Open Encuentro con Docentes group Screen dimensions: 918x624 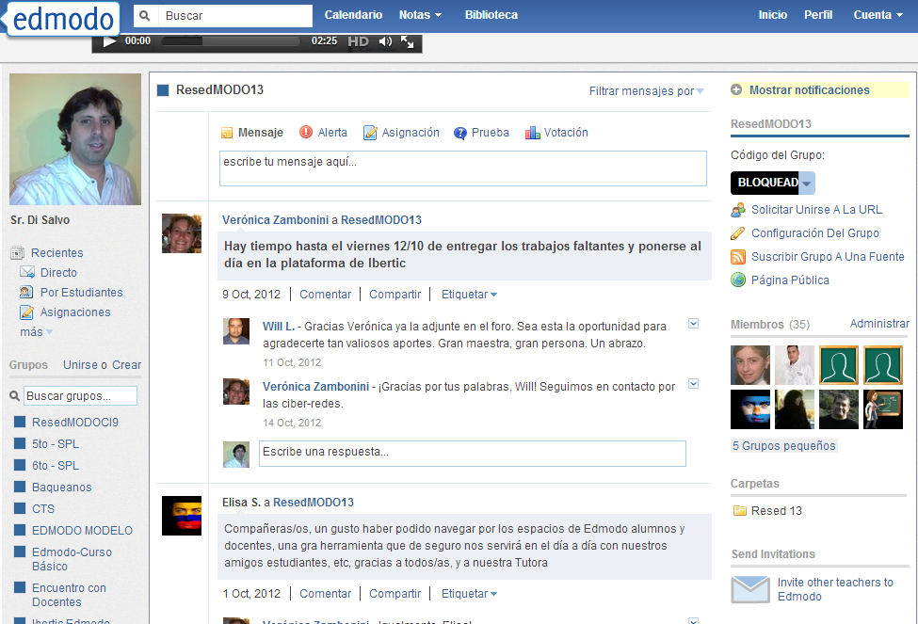tap(69, 595)
